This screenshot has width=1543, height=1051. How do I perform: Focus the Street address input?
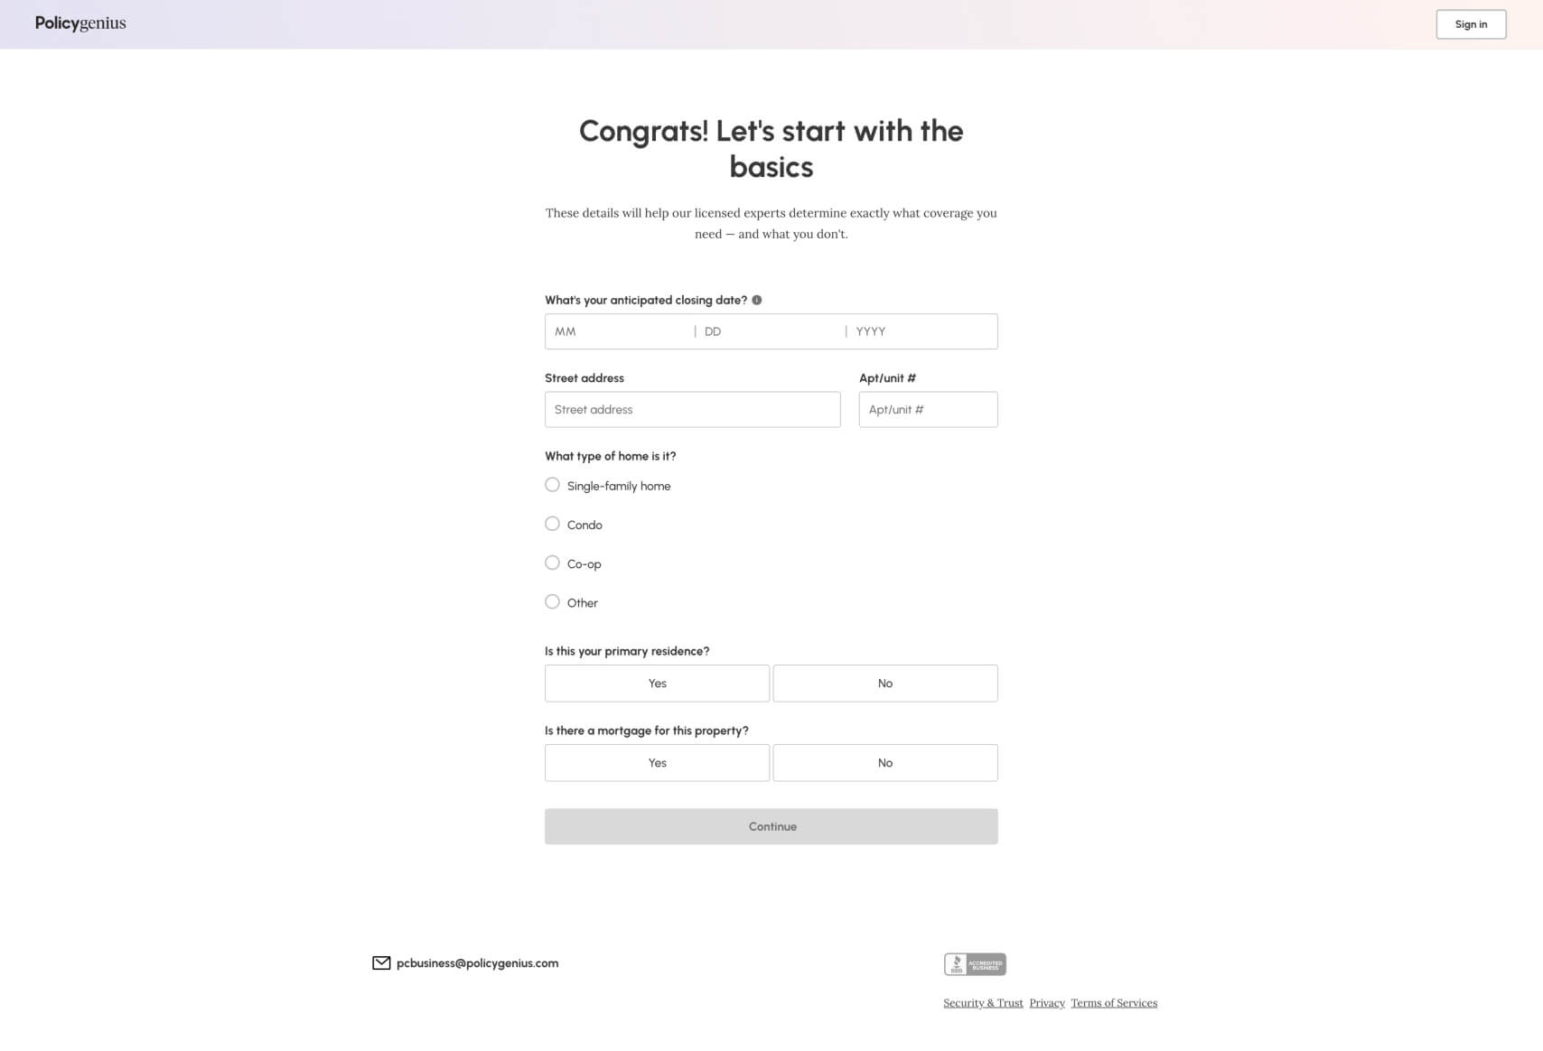693,410
